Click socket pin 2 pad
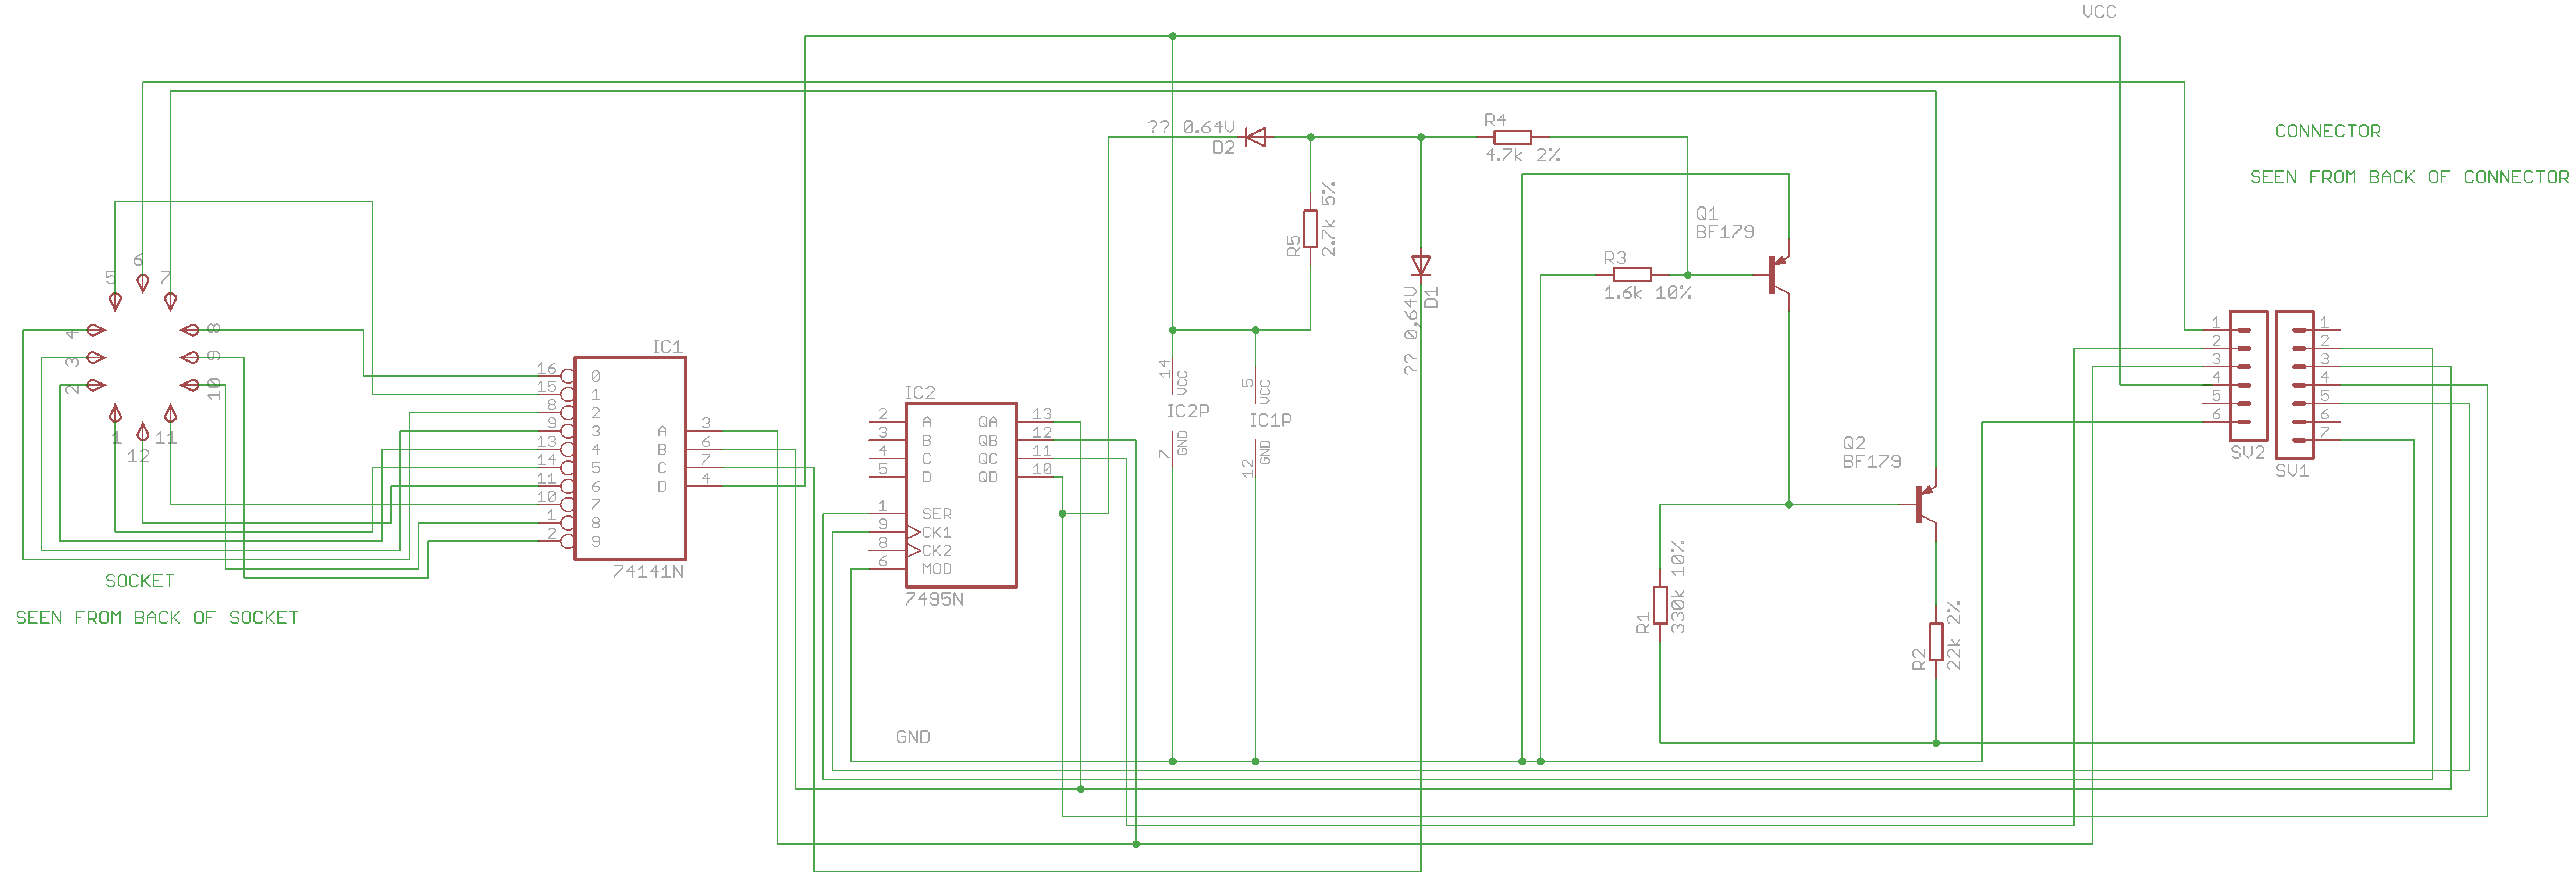The height and width of the screenshot is (873, 2576). pos(96,385)
